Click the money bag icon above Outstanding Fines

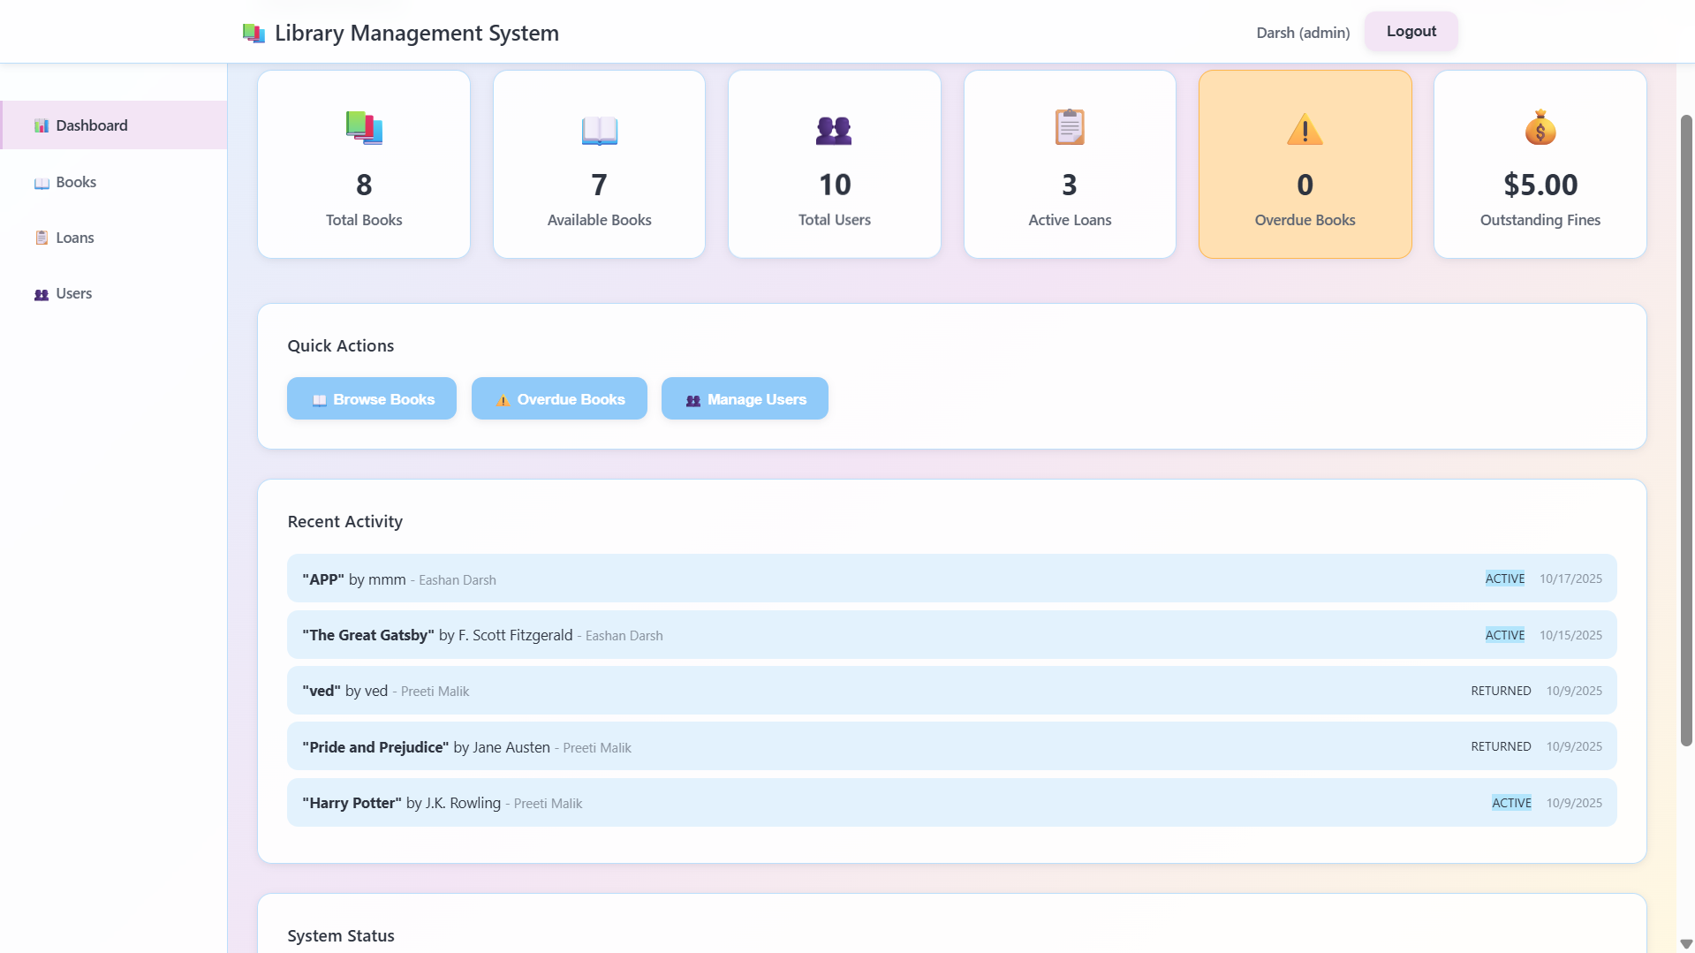click(x=1540, y=128)
